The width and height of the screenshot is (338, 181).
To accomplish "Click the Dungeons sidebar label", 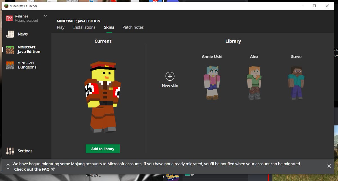I will [27, 67].
